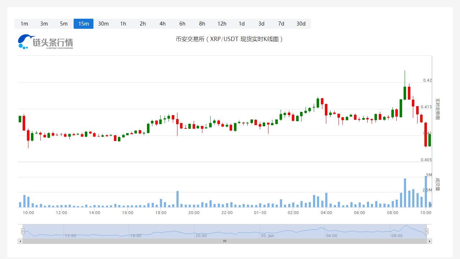
Task: Click the horizontal scrollbar center grip
Action: (225, 241)
